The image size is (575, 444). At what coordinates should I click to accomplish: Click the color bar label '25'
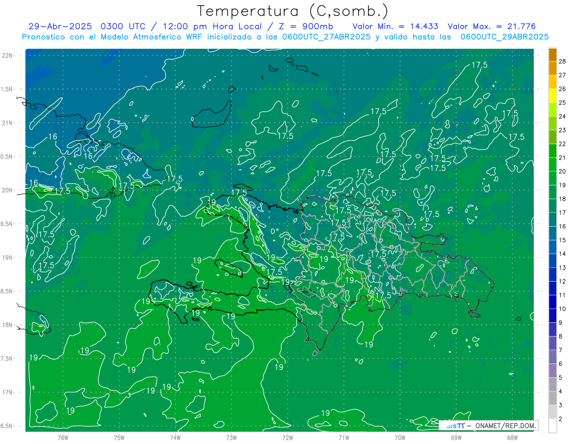(563, 102)
